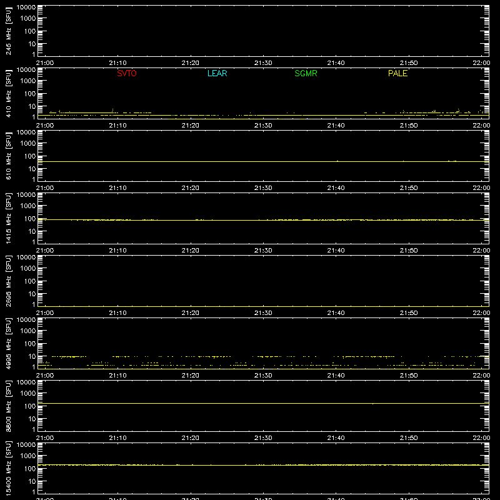Click the 100 label on 610 MHz axis
The width and height of the screenshot is (500, 500).
coord(30,156)
